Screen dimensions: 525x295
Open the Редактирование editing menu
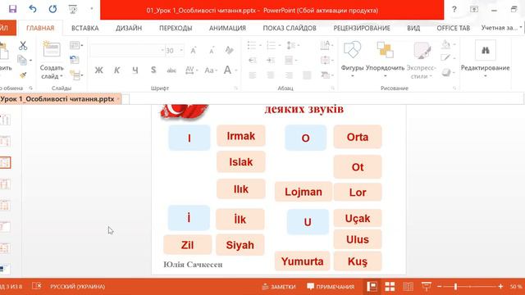tap(485, 60)
